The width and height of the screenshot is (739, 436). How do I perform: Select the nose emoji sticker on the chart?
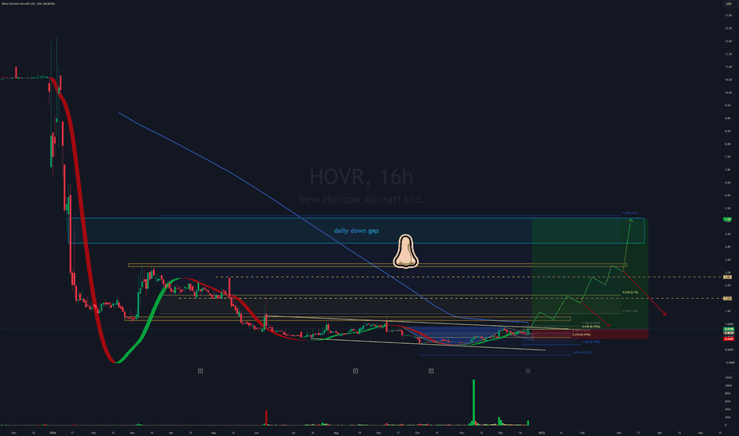(x=406, y=251)
